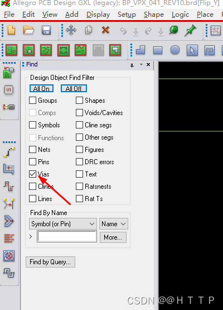Select the polygon shape add tool
Viewport: 223px width, 310px height.
pyautogui.click(x=140, y=50)
